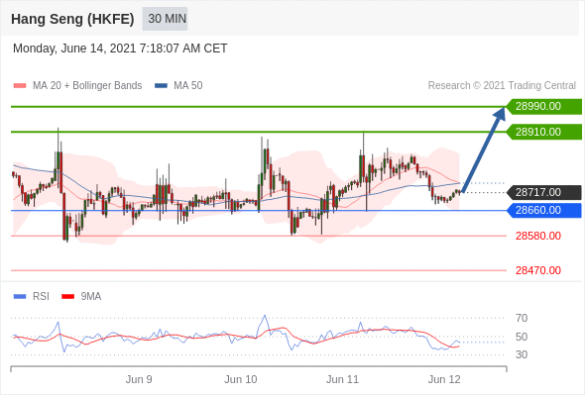The height and width of the screenshot is (396, 585).
Task: Select the 28910.00 resistance price tag
Action: [544, 132]
